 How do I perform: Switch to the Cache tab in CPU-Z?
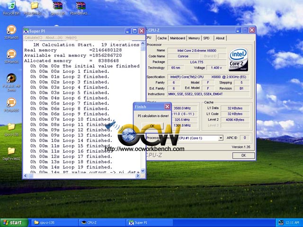(162, 38)
